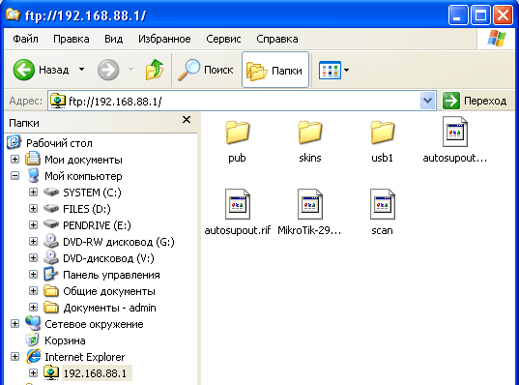The image size is (519, 385).
Task: Select the autosupout... file icon in the top row
Action: click(455, 132)
